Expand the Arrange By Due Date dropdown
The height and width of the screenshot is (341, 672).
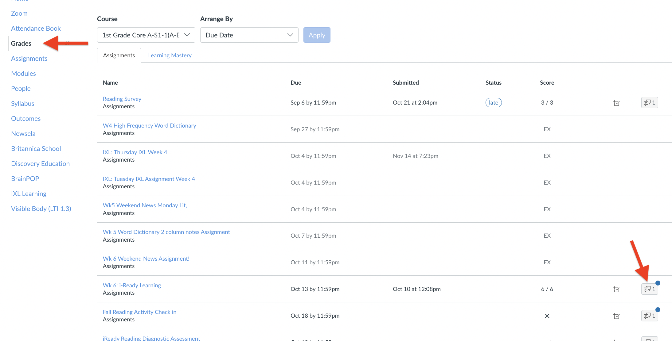tap(249, 35)
